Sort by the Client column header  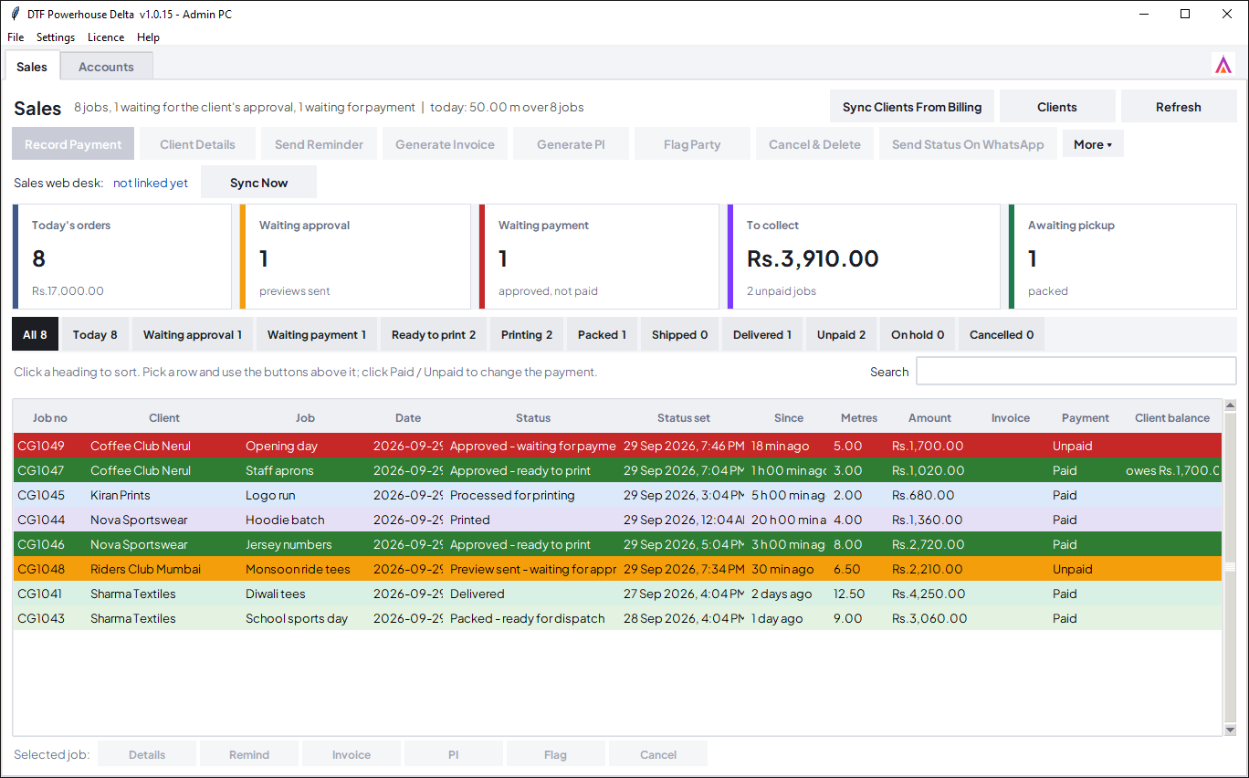pos(164,418)
